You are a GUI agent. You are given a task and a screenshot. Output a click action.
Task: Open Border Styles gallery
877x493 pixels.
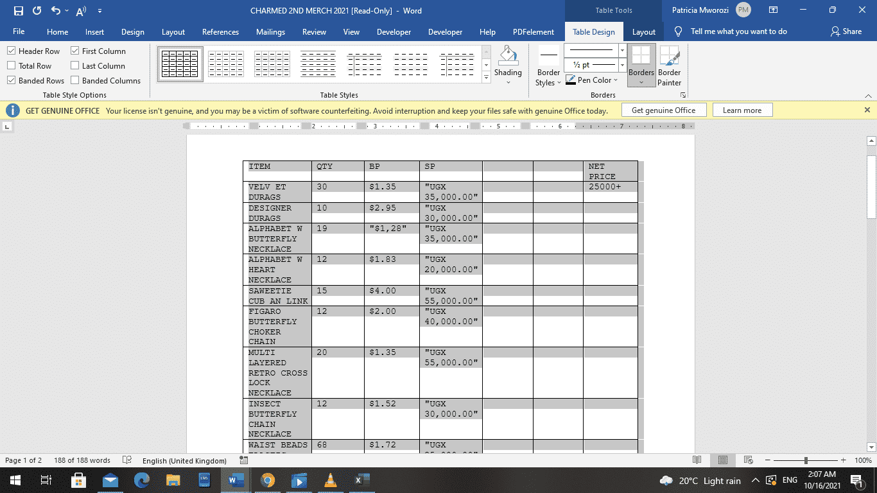[x=548, y=65]
